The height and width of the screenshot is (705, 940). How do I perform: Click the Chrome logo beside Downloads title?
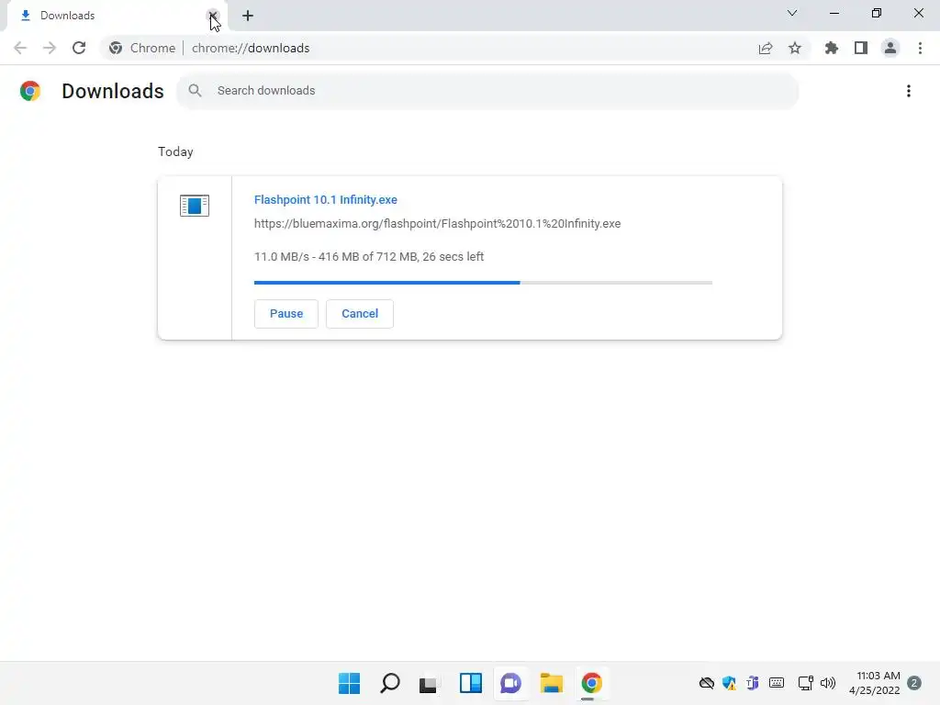[30, 91]
